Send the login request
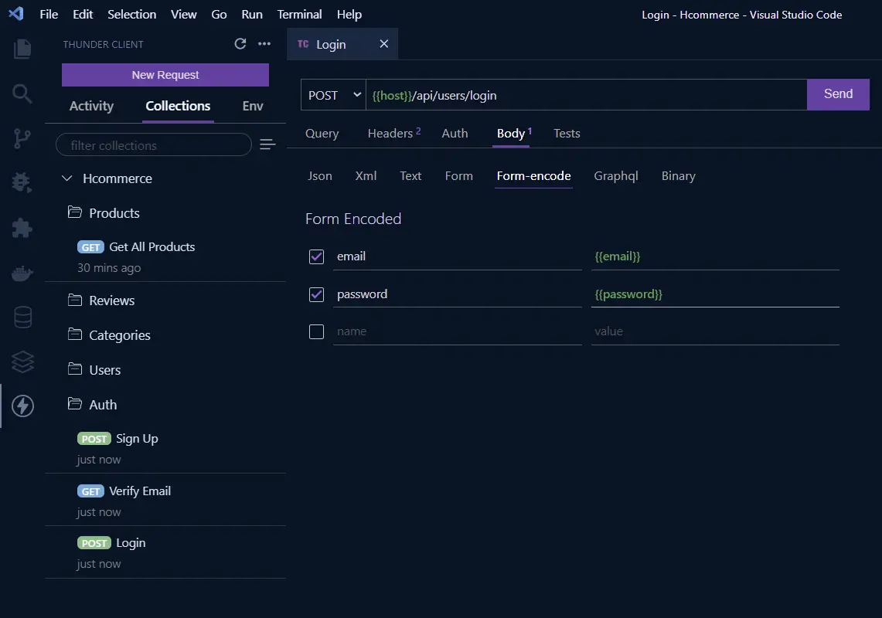 [x=838, y=94]
